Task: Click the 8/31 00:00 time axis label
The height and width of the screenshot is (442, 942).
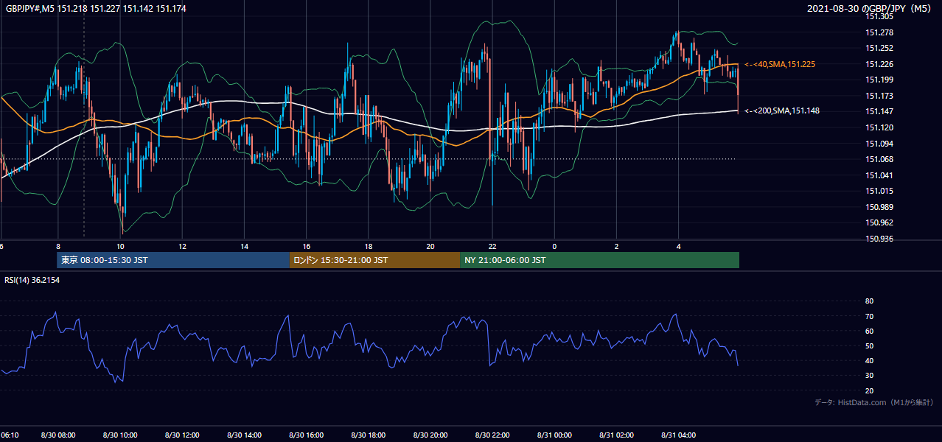Action: point(554,435)
